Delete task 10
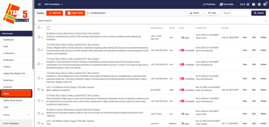269x127 pixels. pyautogui.click(x=263, y=113)
